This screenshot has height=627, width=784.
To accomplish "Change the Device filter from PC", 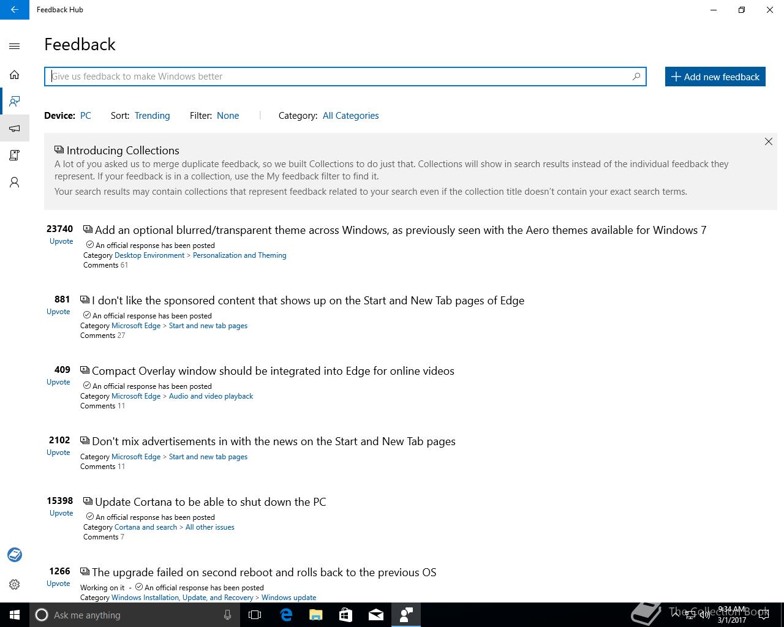I will pyautogui.click(x=86, y=116).
